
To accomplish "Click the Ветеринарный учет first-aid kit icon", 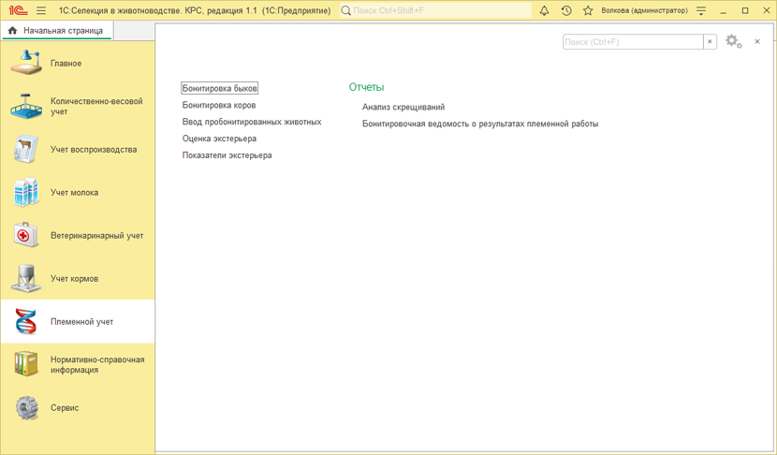I will [26, 236].
